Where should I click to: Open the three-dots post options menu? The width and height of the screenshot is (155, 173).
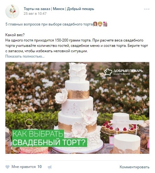click(x=147, y=9)
